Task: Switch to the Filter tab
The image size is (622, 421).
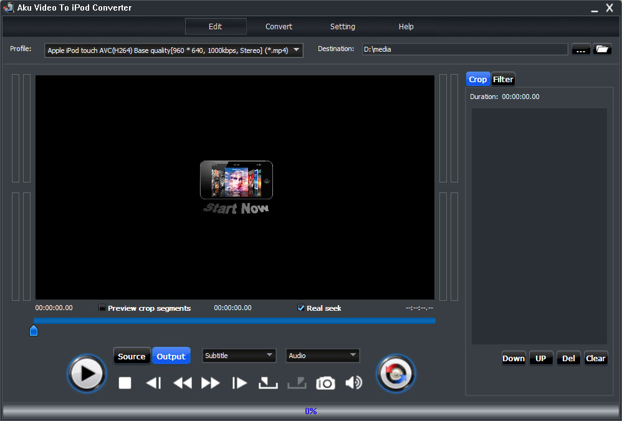Action: coord(503,79)
